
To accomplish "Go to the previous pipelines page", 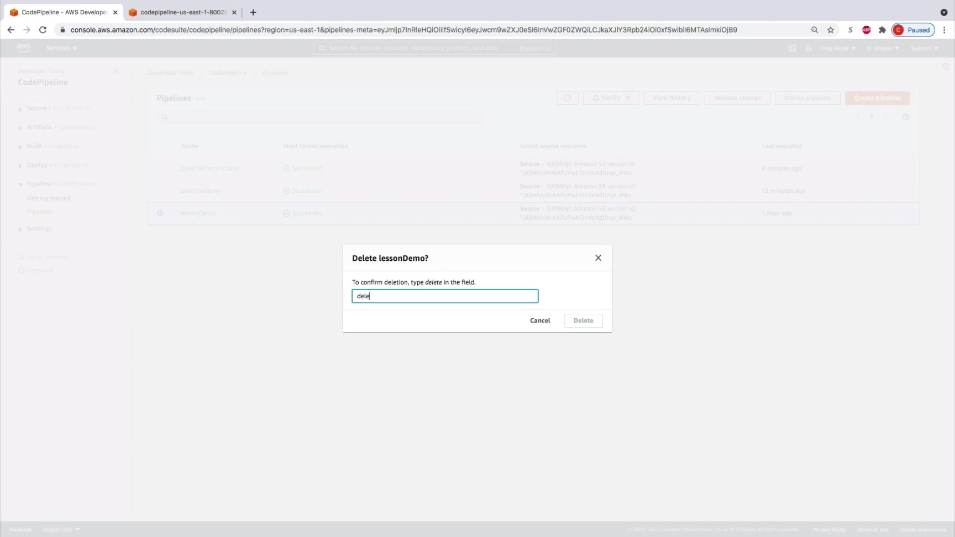I will point(858,117).
